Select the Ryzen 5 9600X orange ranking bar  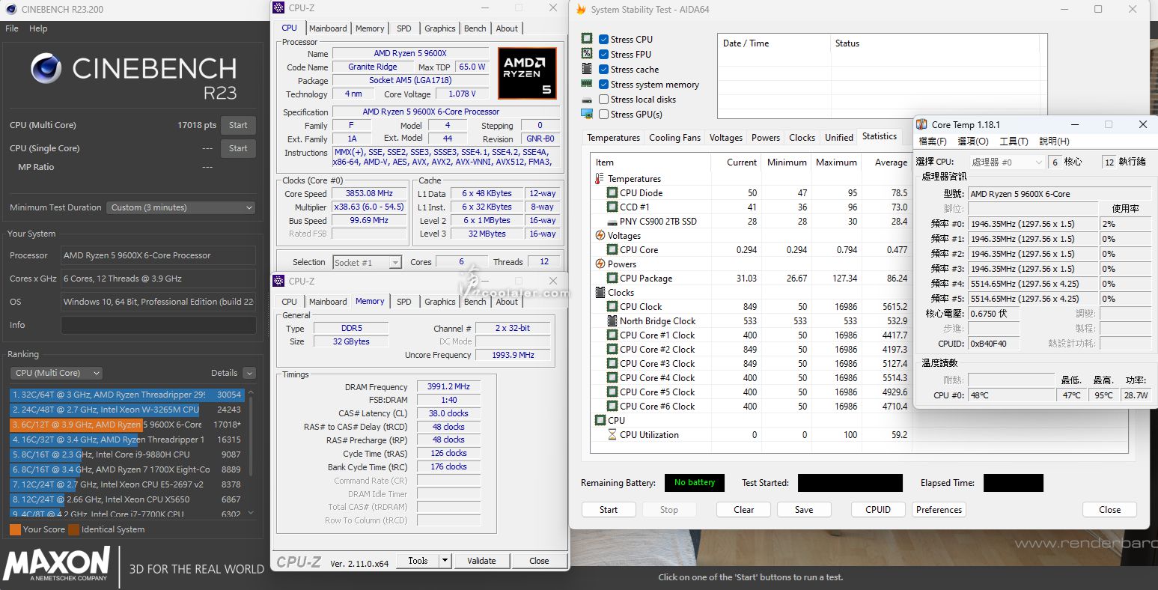click(126, 425)
